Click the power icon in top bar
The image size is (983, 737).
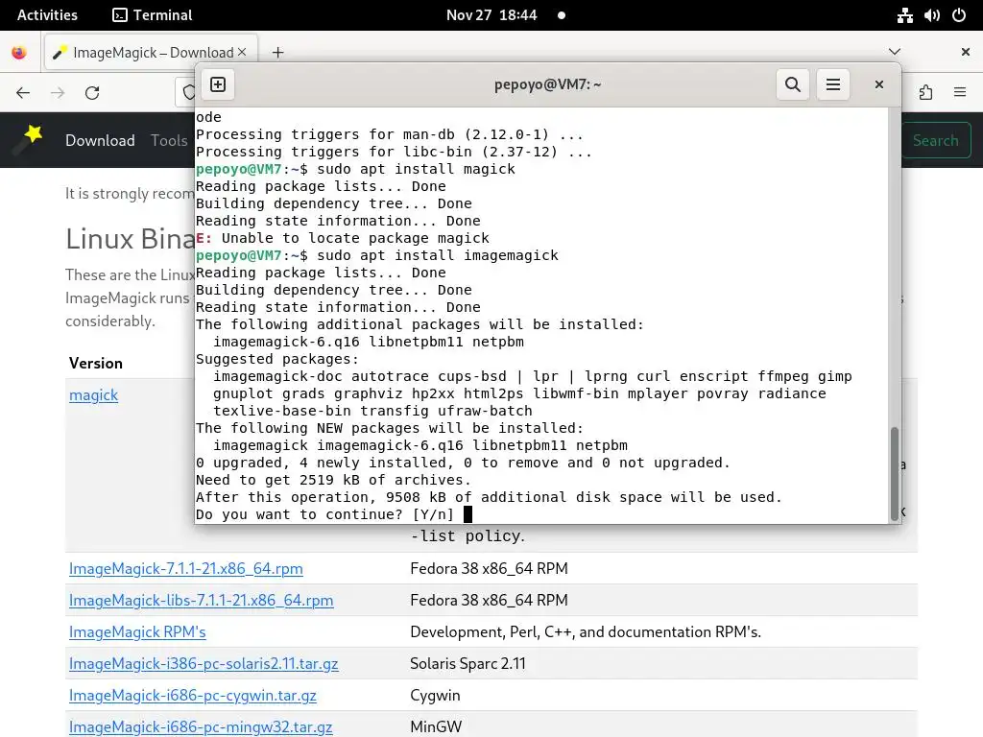point(959,15)
